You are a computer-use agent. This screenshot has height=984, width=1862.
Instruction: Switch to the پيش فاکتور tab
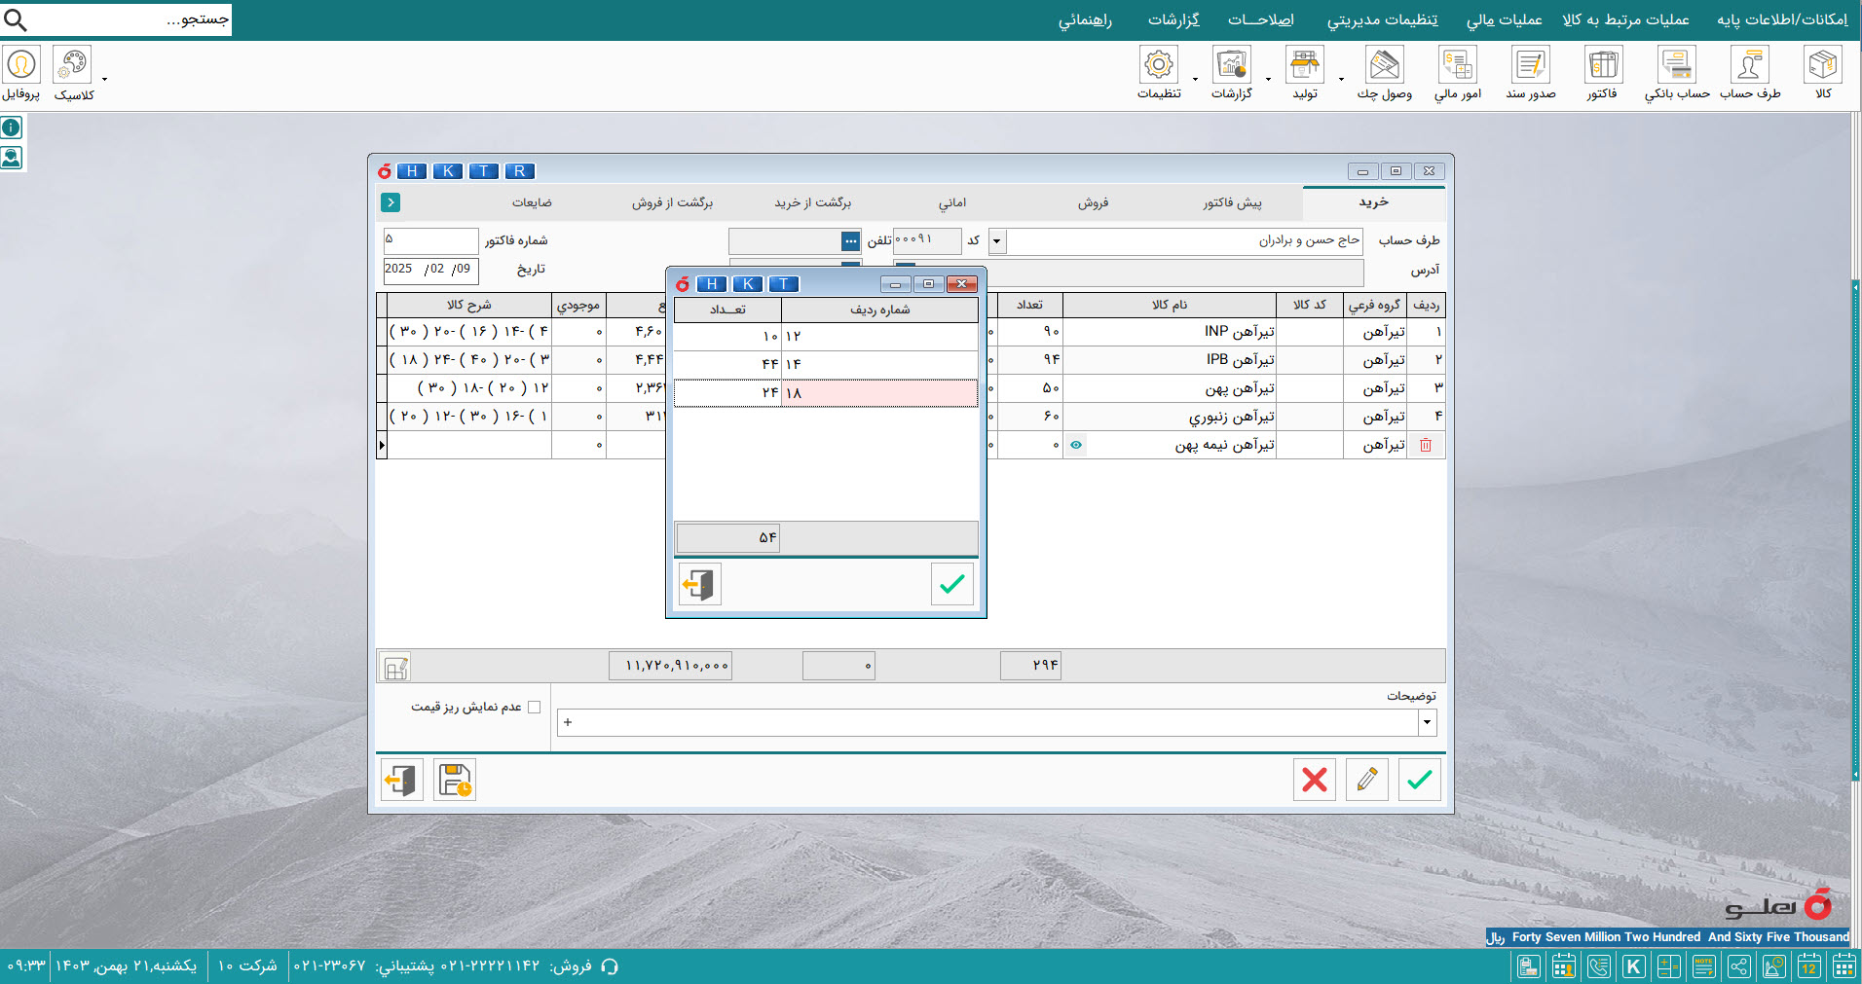[x=1232, y=202]
